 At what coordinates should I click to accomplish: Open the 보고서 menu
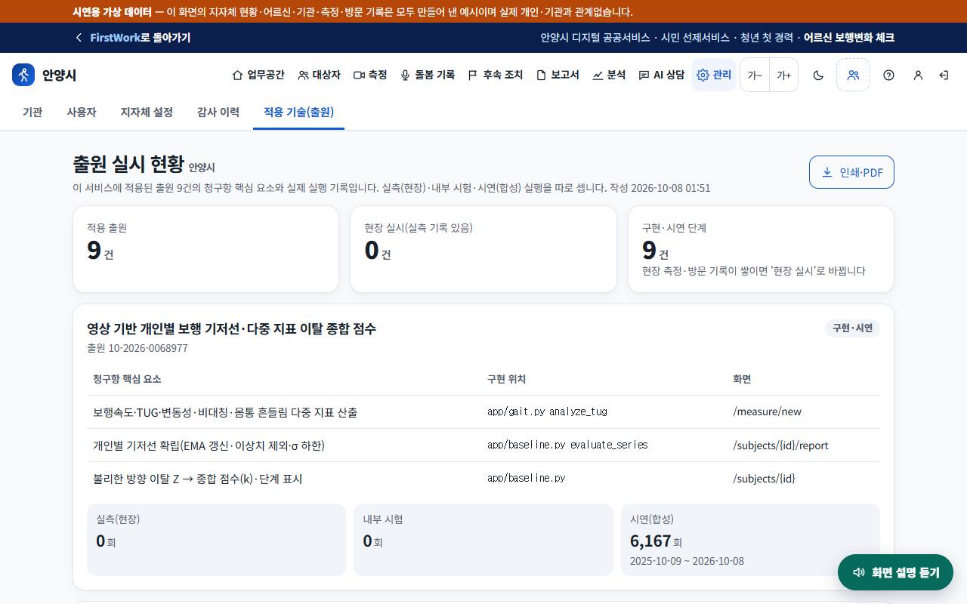coord(558,75)
